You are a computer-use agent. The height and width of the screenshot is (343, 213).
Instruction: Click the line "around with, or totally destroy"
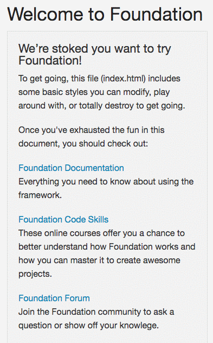point(101,106)
